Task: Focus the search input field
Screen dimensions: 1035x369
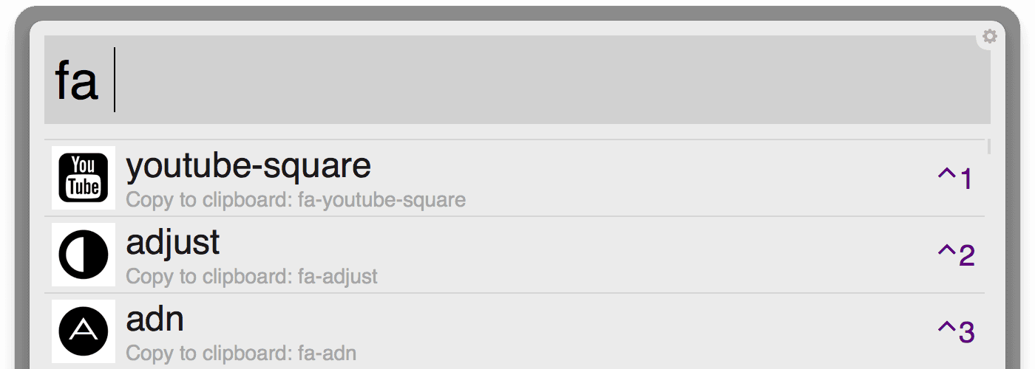Action: coord(517,80)
